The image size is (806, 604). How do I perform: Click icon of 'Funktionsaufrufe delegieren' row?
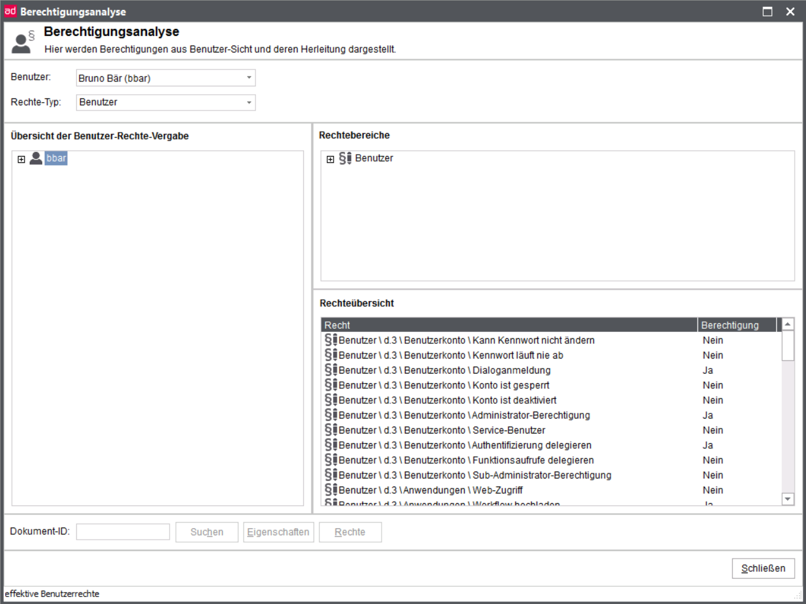[x=331, y=460]
